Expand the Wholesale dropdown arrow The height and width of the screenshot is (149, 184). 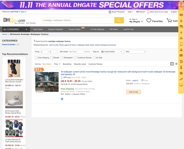(x=73, y=58)
